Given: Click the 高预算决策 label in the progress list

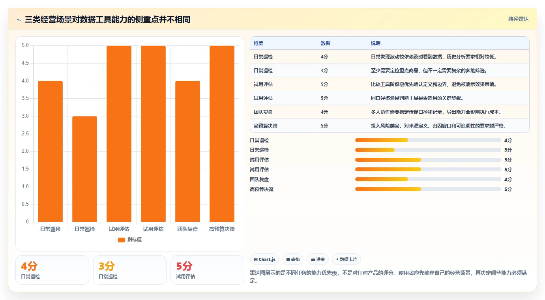Looking at the screenshot, I should point(262,189).
